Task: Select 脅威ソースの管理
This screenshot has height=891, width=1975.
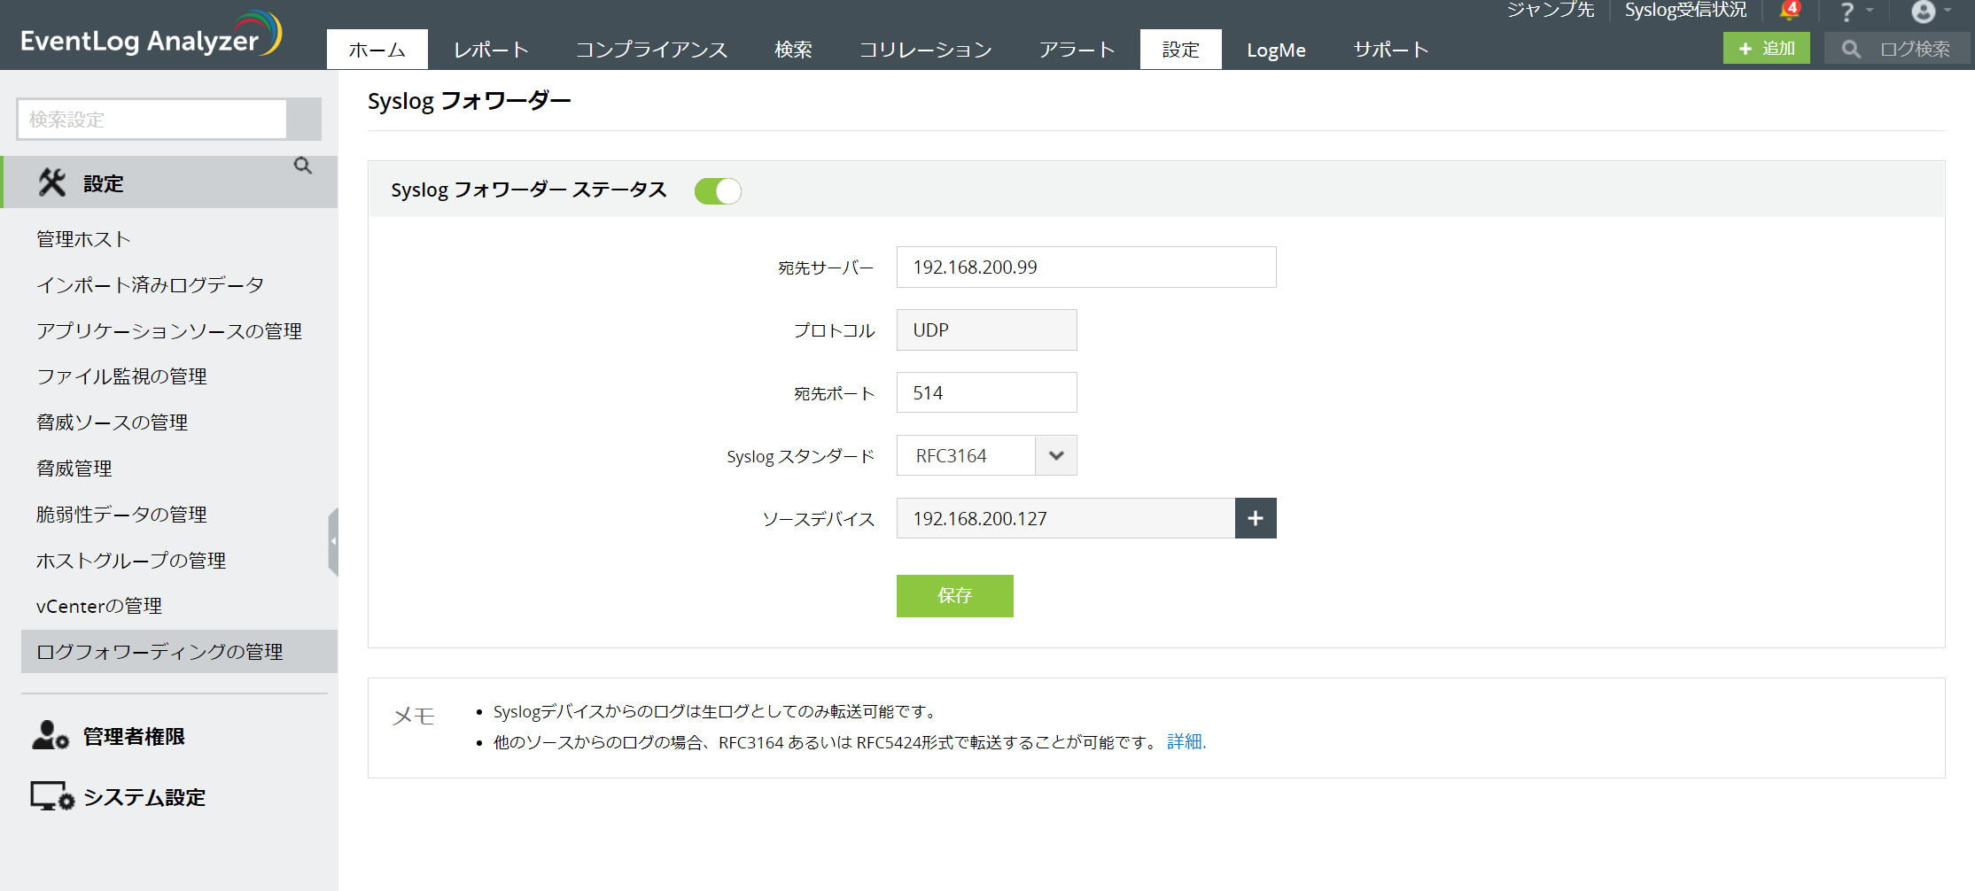Action: (112, 422)
